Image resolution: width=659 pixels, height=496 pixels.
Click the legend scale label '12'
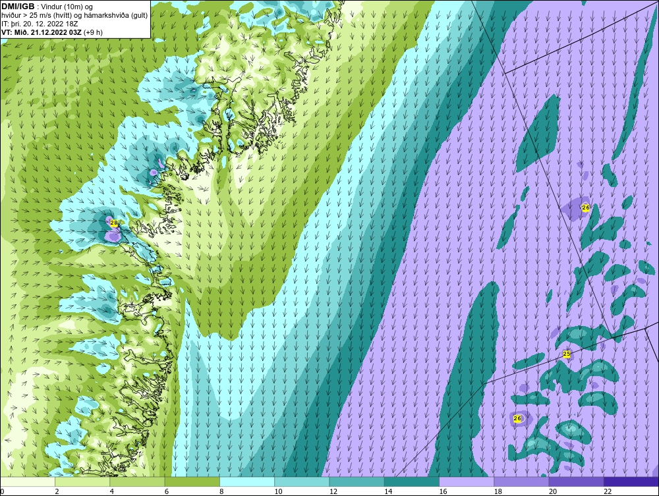pyautogui.click(x=333, y=492)
